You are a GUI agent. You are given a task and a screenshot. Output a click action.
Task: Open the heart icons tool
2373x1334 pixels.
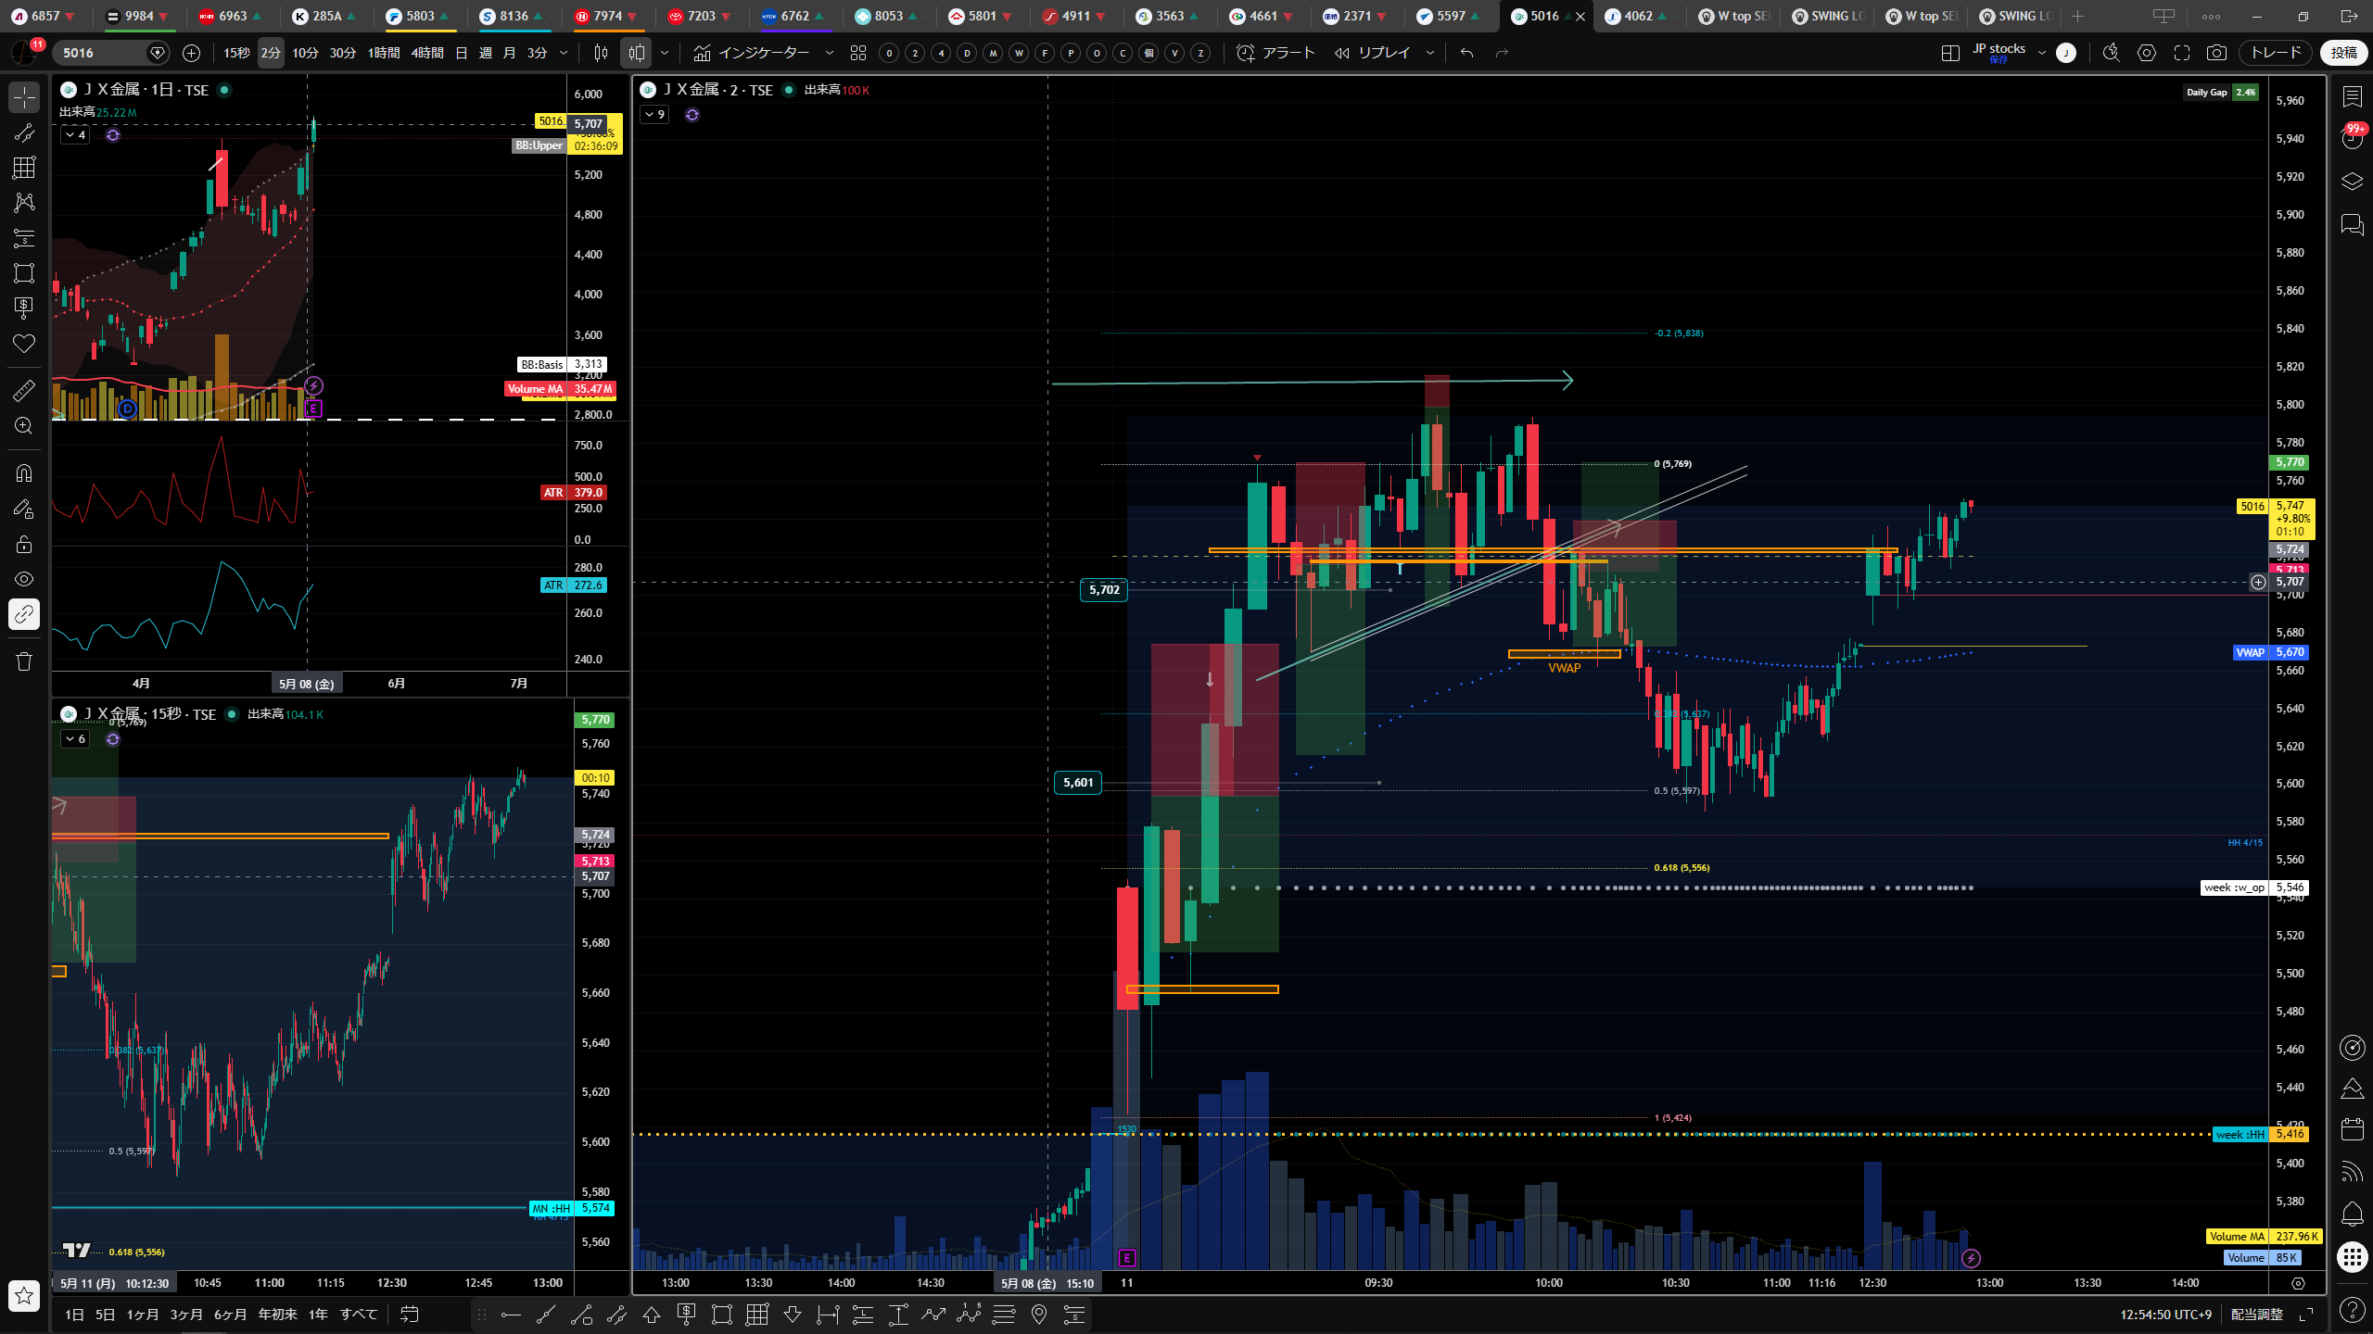point(24,344)
